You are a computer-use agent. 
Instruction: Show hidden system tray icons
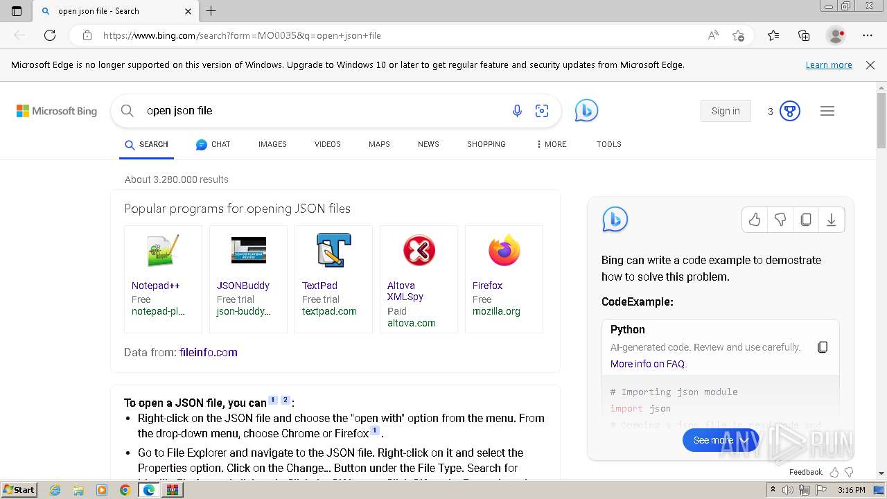click(773, 490)
